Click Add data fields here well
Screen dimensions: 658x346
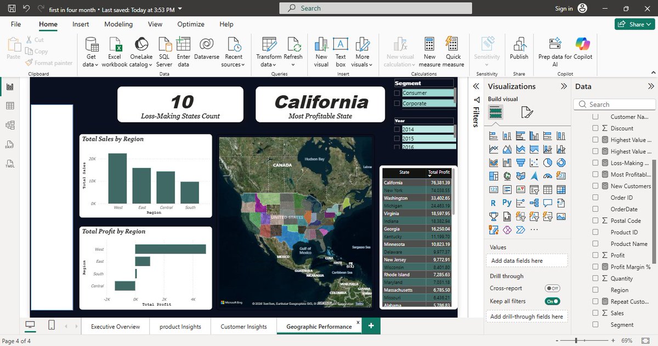point(526,261)
